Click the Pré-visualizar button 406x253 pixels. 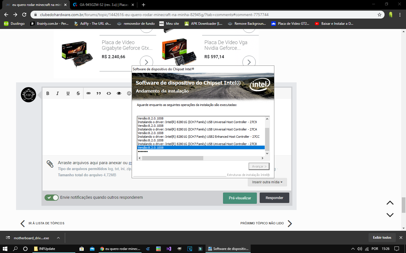tap(240, 198)
